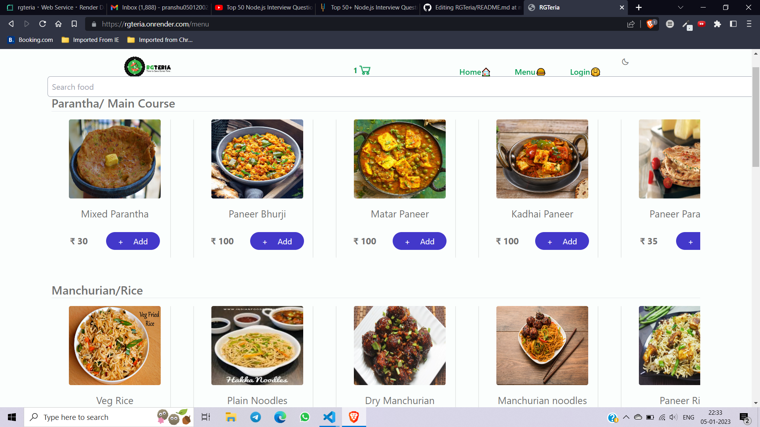The width and height of the screenshot is (760, 427).
Task: Click the share icon beside the URL
Action: (x=631, y=24)
